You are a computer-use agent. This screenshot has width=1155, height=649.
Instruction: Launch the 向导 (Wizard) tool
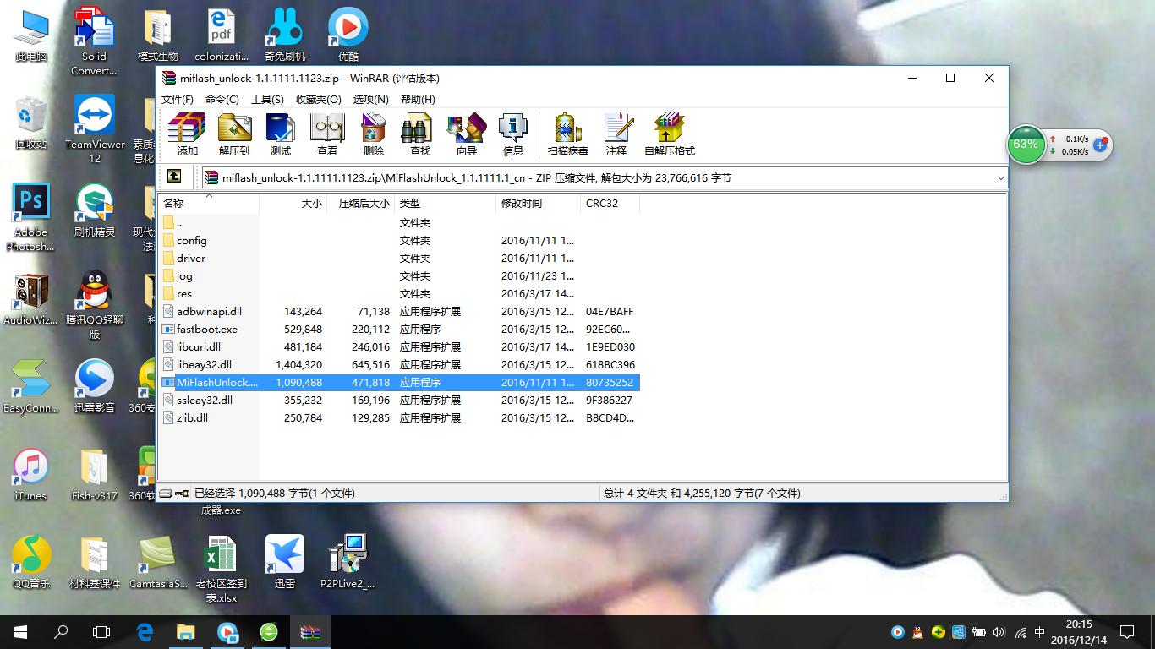pos(466,134)
